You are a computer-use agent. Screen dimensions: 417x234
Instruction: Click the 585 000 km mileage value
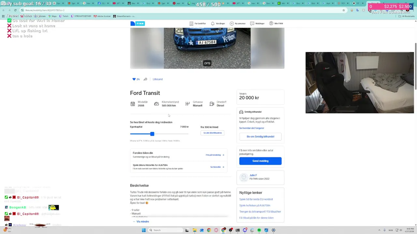tap(169, 106)
